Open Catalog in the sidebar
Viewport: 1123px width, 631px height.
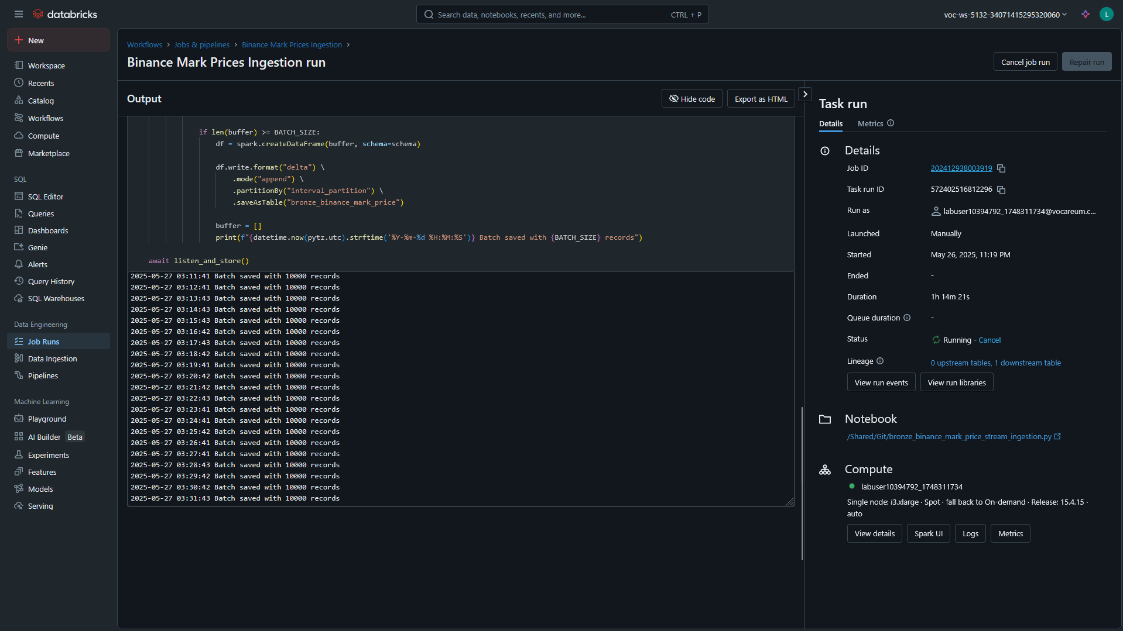click(x=59, y=101)
